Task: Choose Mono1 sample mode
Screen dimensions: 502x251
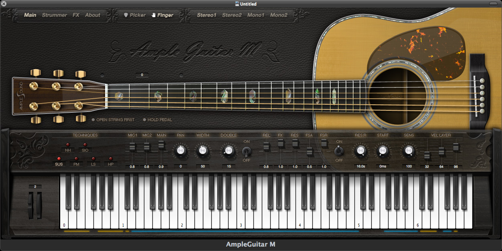Action: tap(256, 15)
